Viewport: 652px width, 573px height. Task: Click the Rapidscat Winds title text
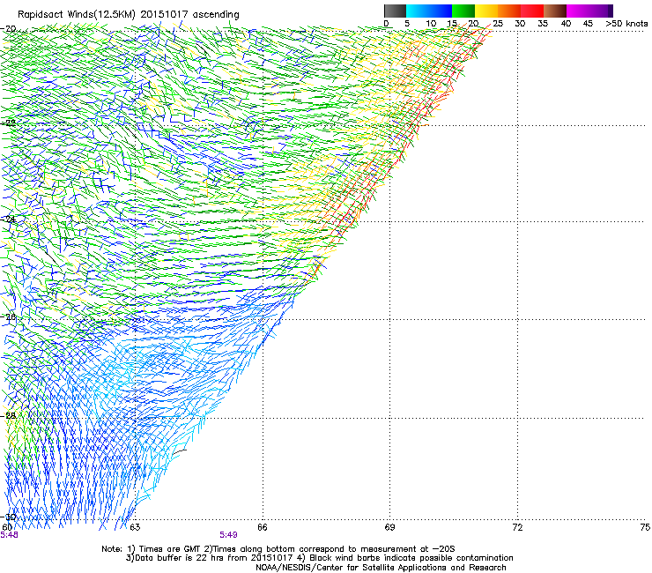click(128, 15)
